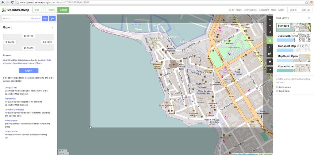Click the Sign Up button
The height and width of the screenshot is (155, 314).
click(306, 10)
